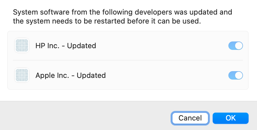The image size is (257, 130).
Task: Click the "needs to be restarted" text line
Action: [x=107, y=21]
